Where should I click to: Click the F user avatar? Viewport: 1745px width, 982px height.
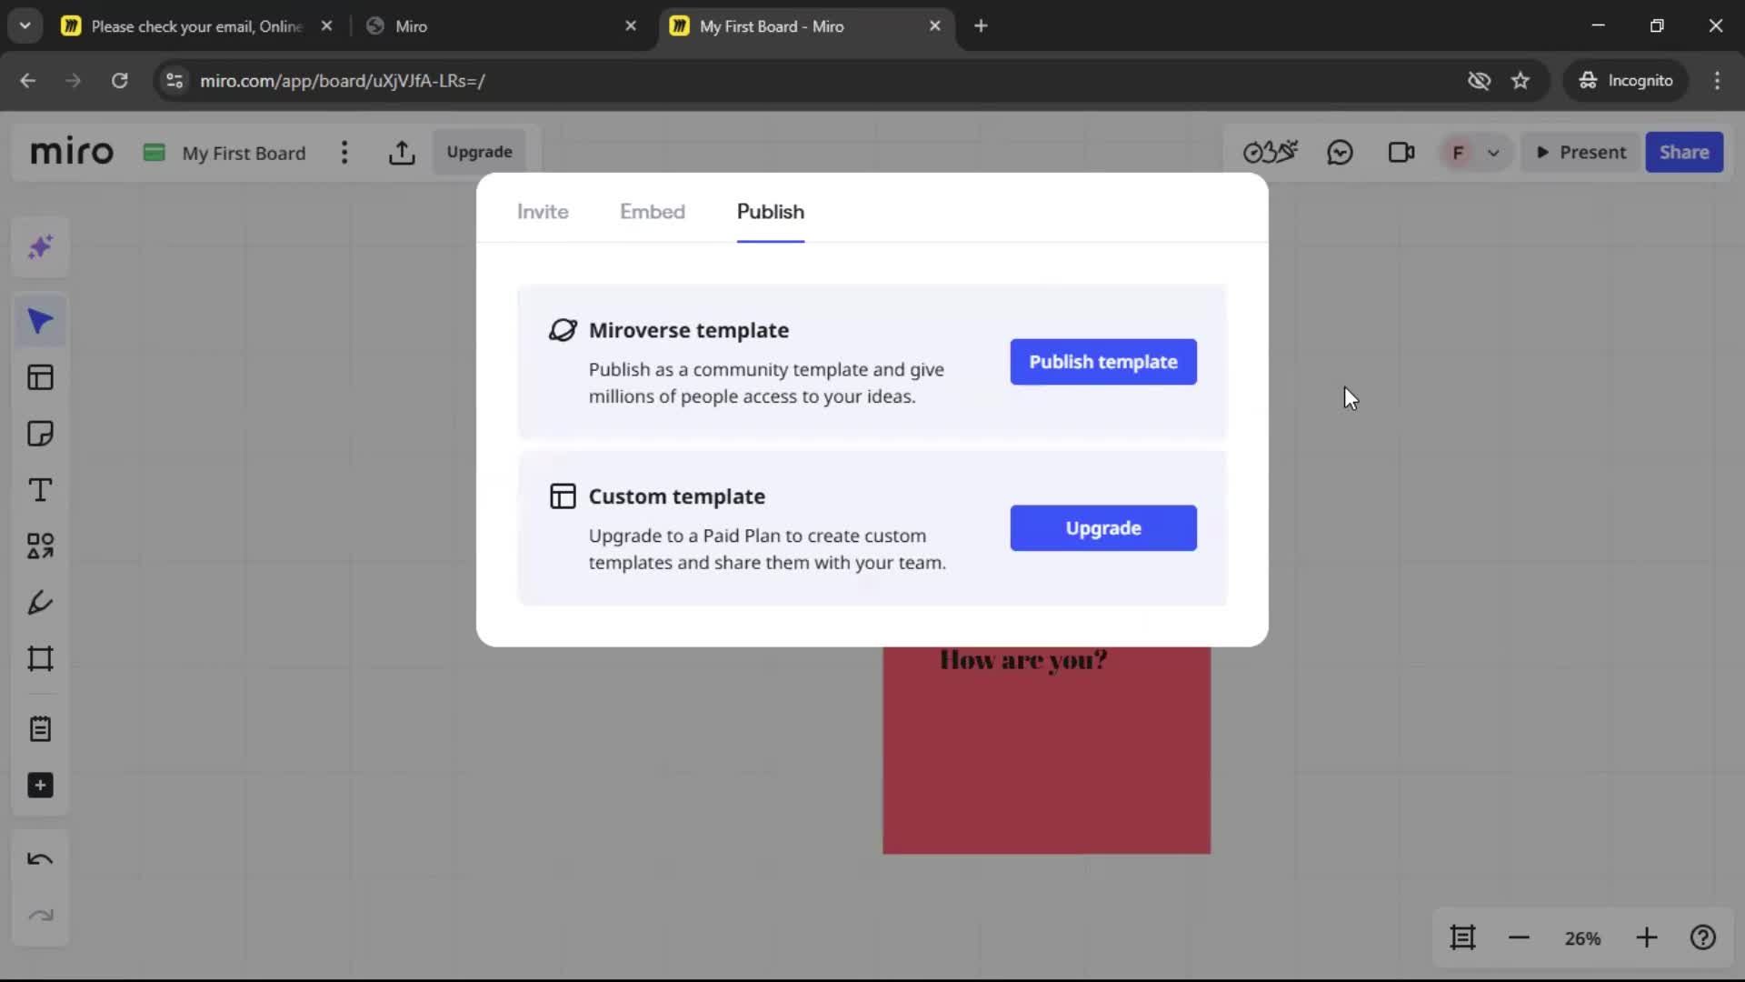[x=1458, y=153]
